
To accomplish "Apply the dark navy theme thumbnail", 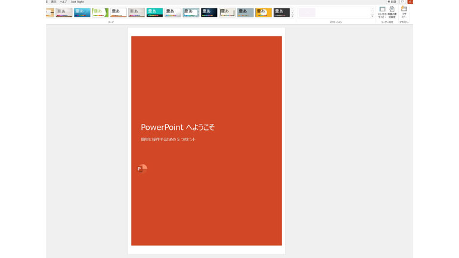I will click(209, 13).
